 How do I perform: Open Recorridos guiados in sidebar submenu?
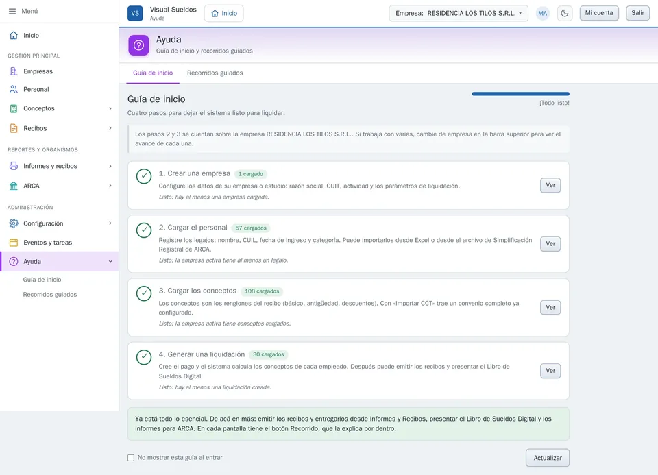pyautogui.click(x=50, y=295)
